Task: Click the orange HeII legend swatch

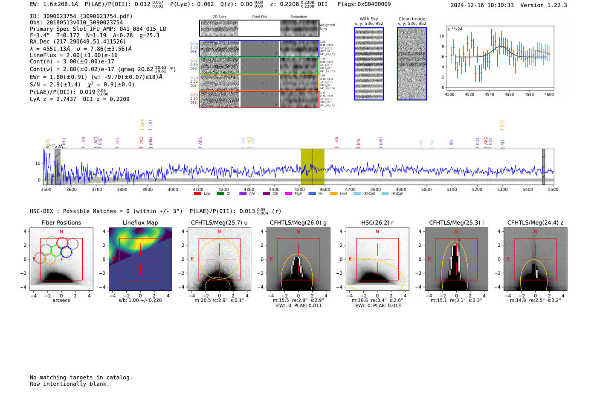Action: 334,194
